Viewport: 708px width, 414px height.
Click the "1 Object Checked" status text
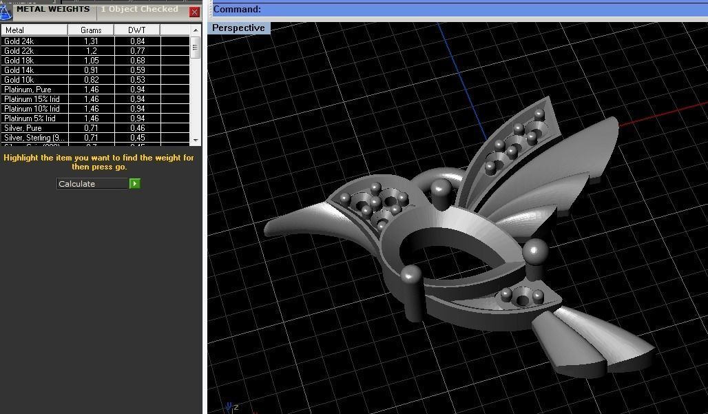(140, 9)
